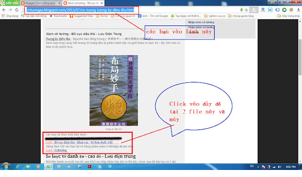302x177 pixels.
Task: Open the Bookmarks star shortcut
Action: (x=59, y=16)
